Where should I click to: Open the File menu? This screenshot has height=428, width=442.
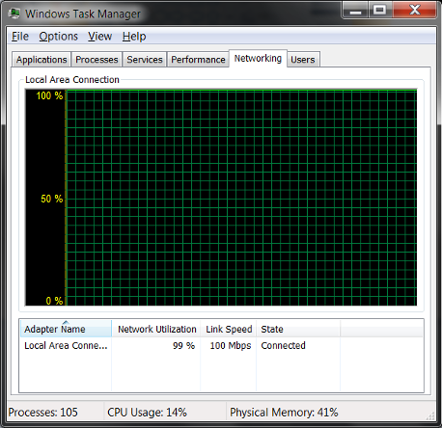[x=20, y=37]
